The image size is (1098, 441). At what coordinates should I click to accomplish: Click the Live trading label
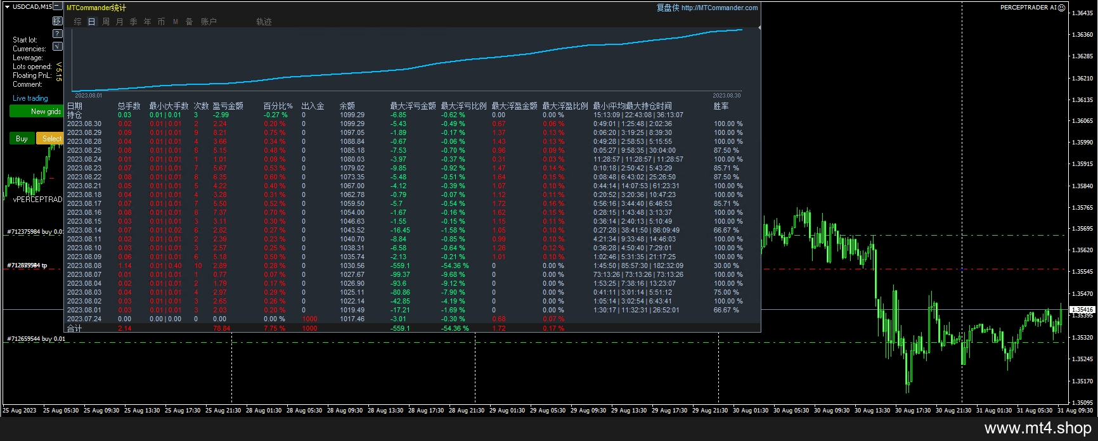(30, 98)
